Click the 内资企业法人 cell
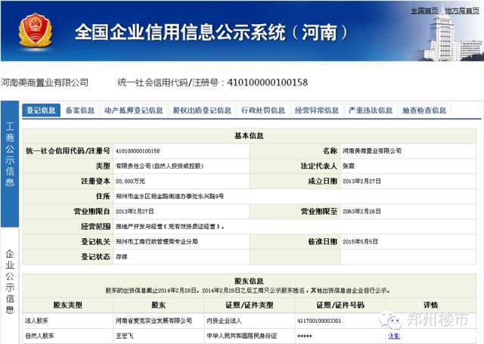 tap(224, 321)
